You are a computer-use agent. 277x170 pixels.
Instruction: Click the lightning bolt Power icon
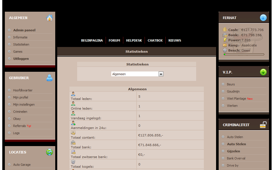click(225, 40)
